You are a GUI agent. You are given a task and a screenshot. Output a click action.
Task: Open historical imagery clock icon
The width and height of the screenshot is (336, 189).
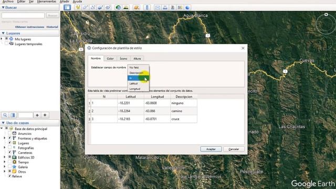(118, 7)
